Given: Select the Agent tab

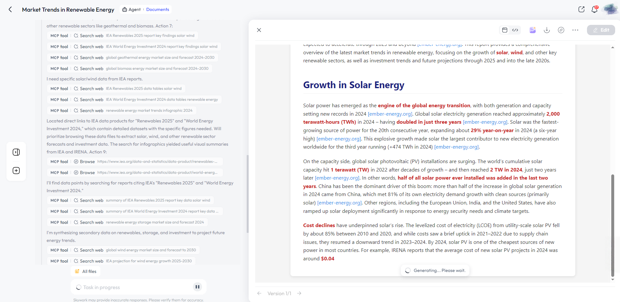Looking at the screenshot, I should (x=131, y=9).
